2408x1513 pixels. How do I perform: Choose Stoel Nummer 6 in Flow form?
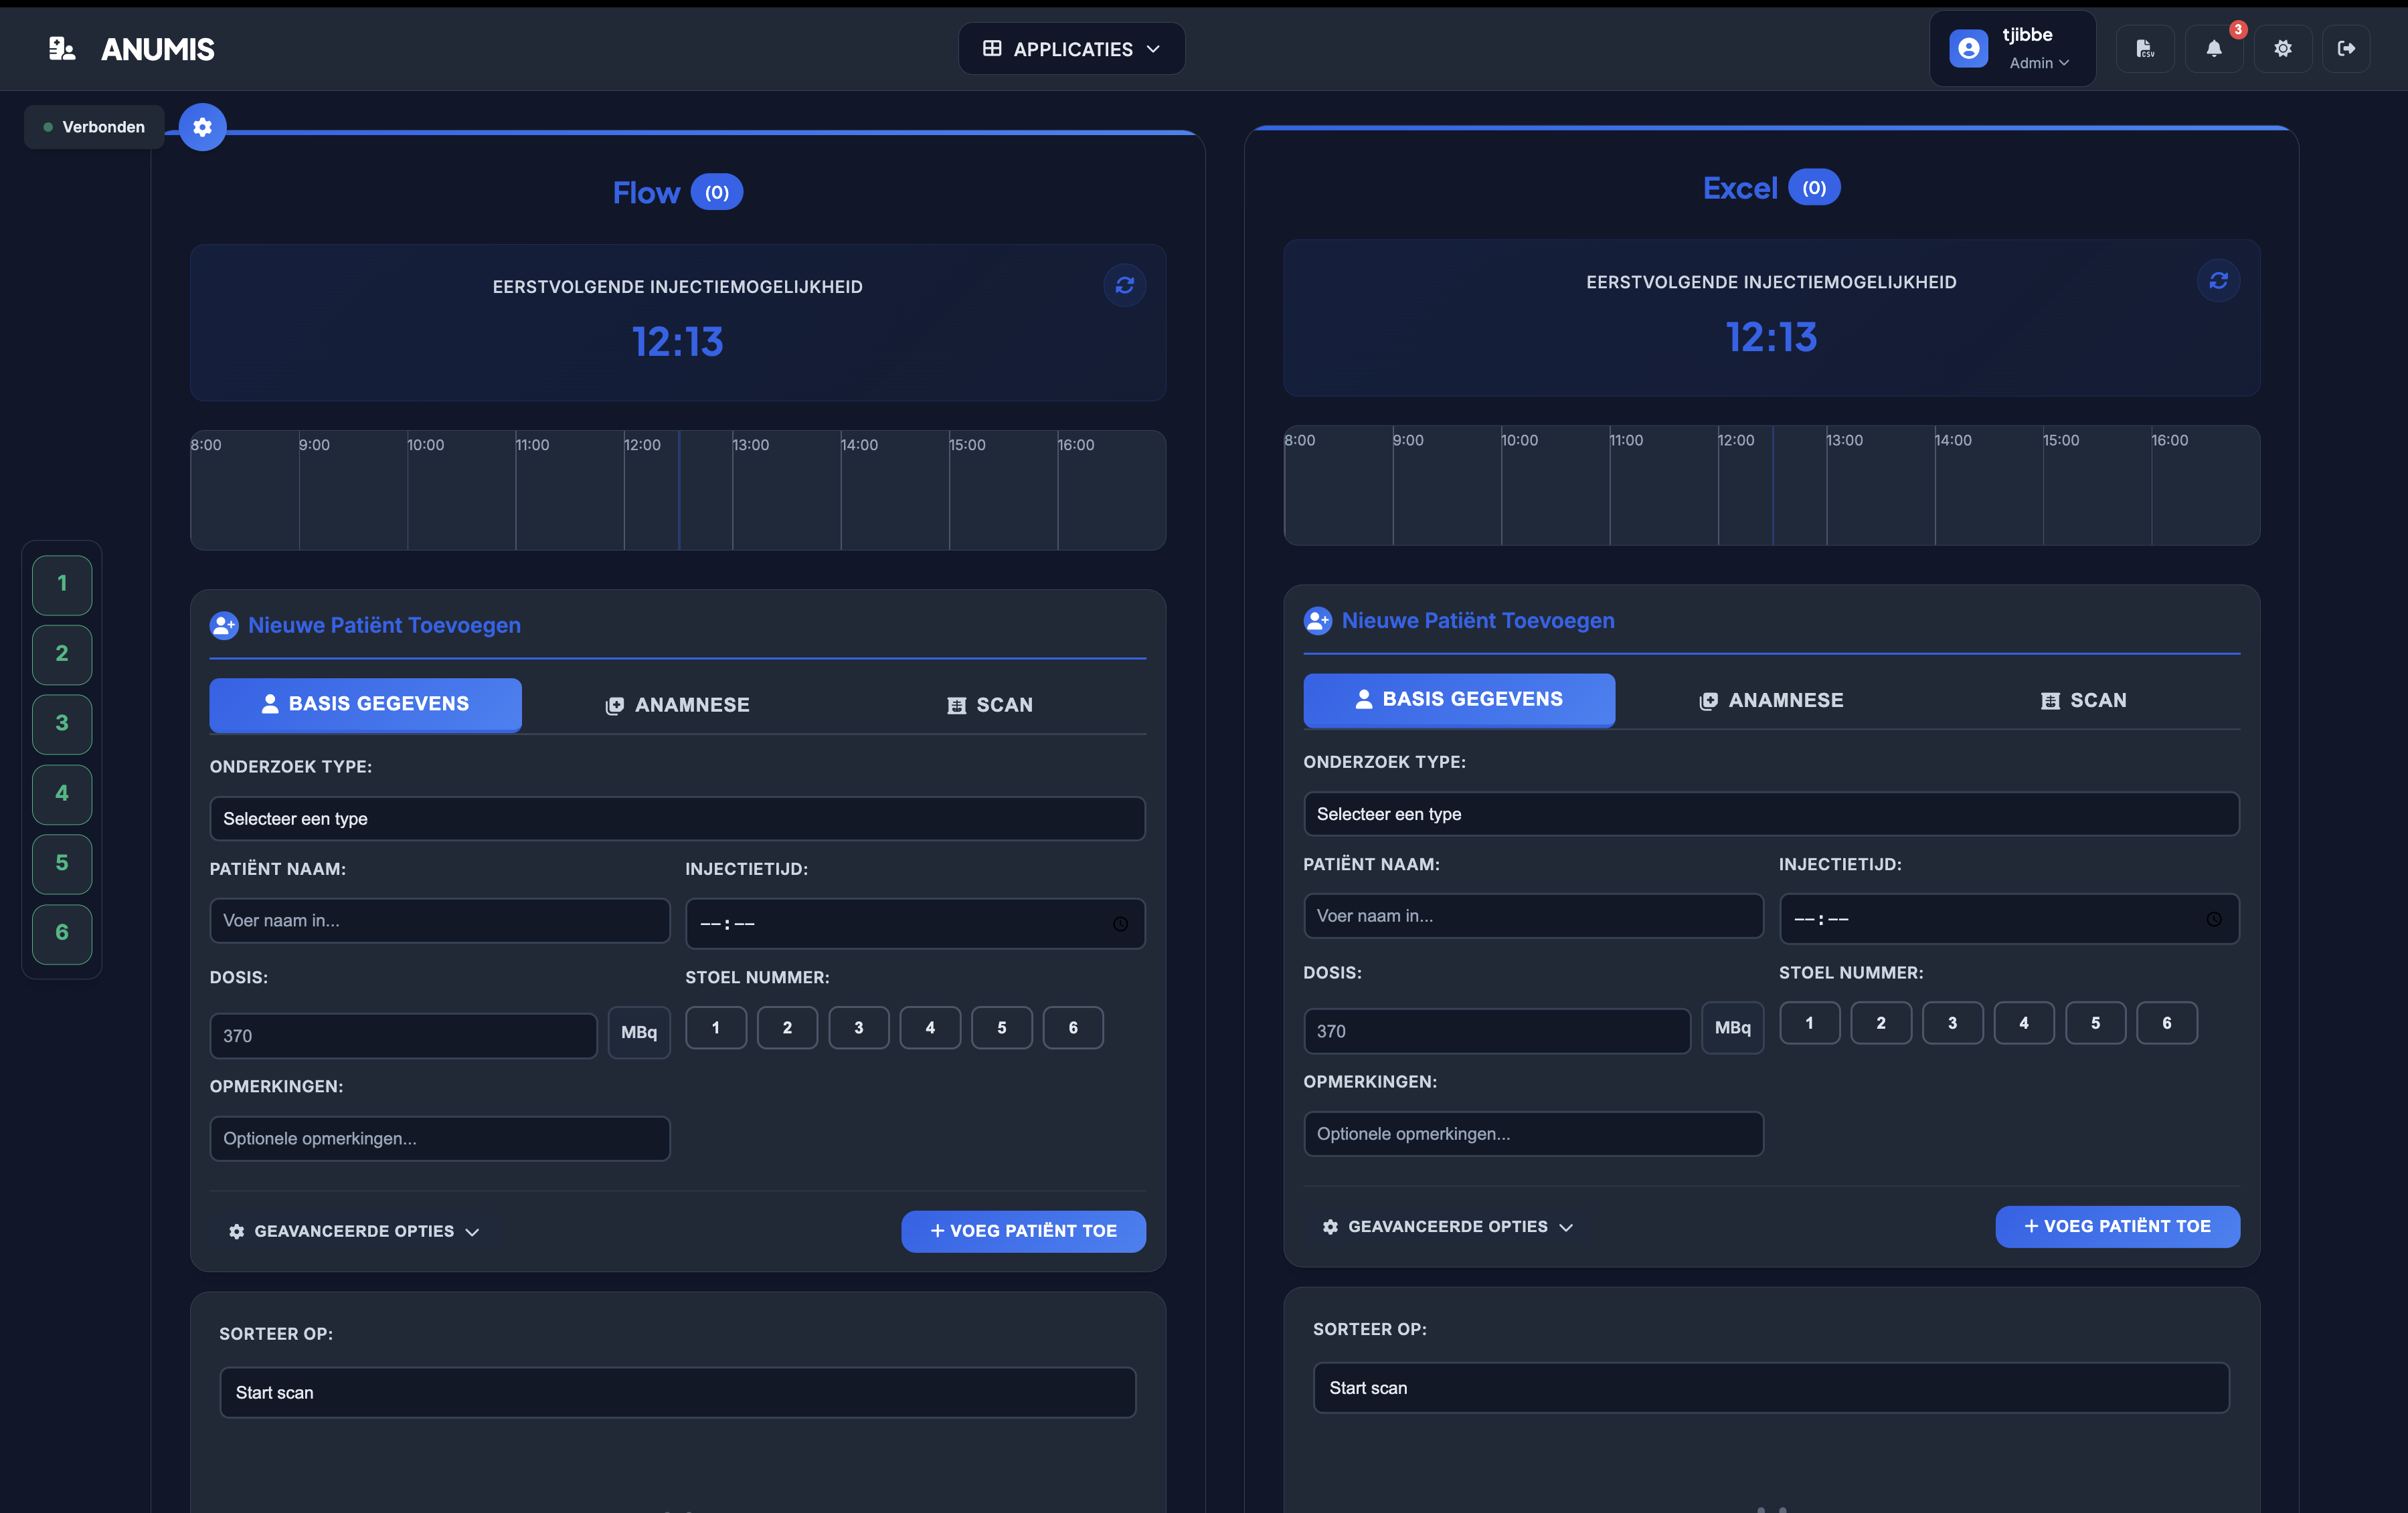pyautogui.click(x=1073, y=1027)
